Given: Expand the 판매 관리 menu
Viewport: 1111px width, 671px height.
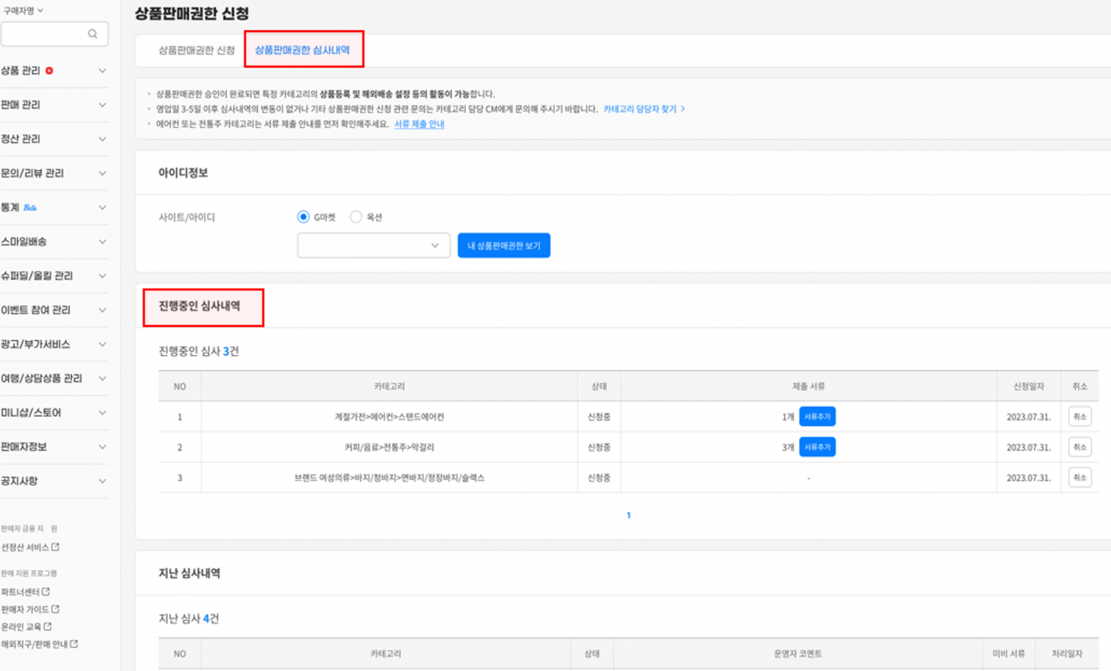Looking at the screenshot, I should coord(102,105).
